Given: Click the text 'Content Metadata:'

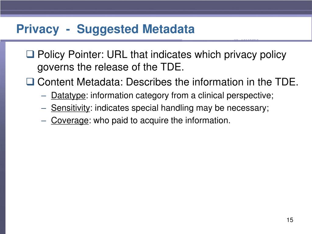Looking at the screenshot, I should click(80, 82).
